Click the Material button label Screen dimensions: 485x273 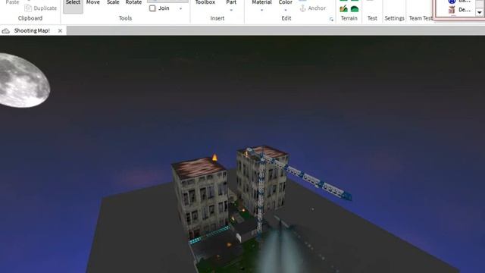pos(261,2)
